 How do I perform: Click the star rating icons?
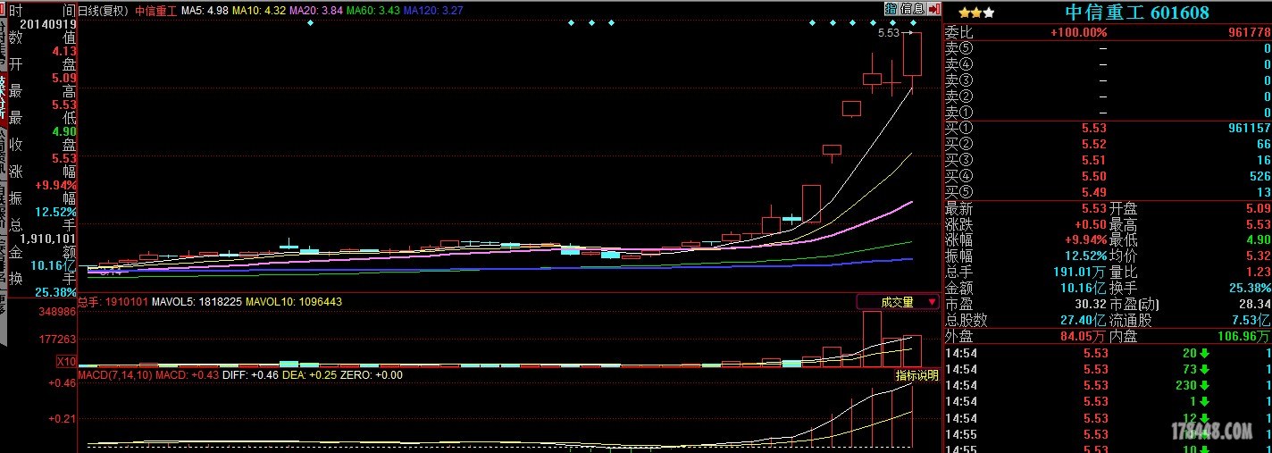[x=976, y=13]
